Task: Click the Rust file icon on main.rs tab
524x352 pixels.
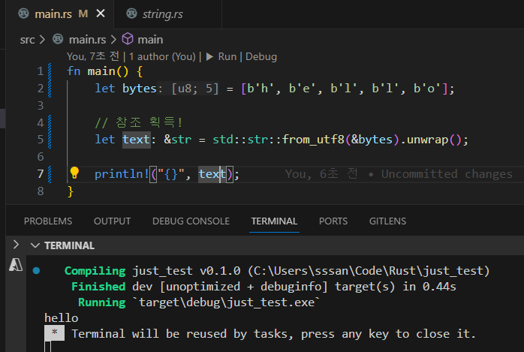Action: tap(24, 14)
